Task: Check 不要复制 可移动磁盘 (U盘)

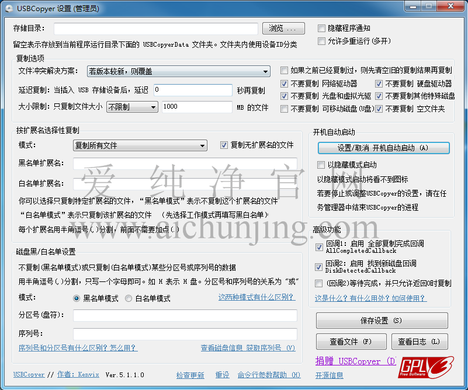Action: (x=284, y=109)
